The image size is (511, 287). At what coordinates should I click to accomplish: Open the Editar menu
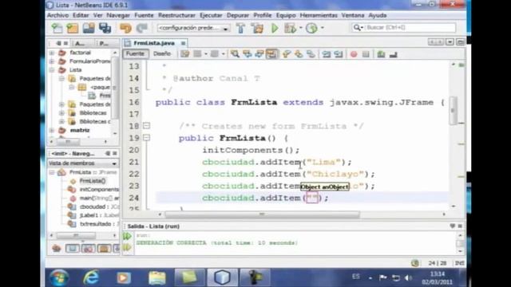(x=81, y=15)
